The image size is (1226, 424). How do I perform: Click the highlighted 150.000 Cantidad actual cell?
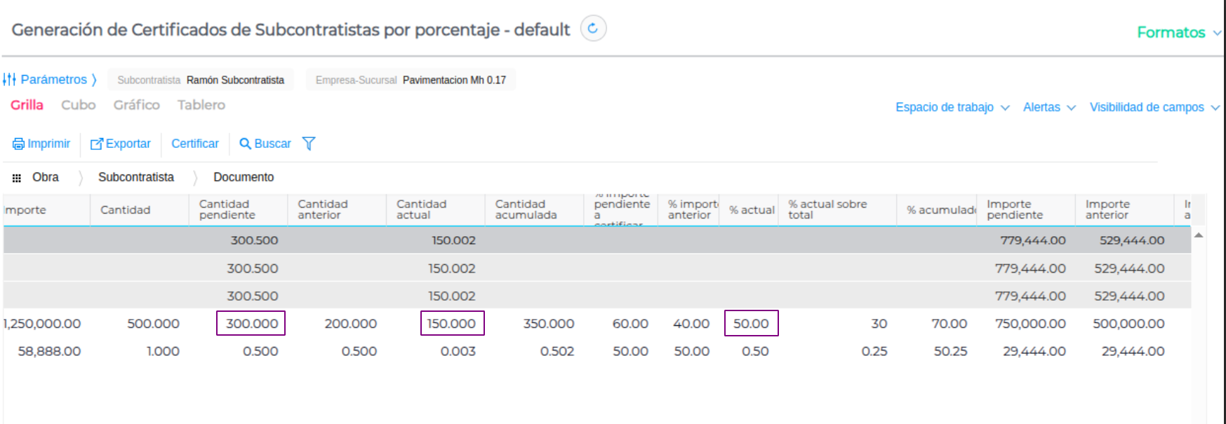tap(452, 324)
